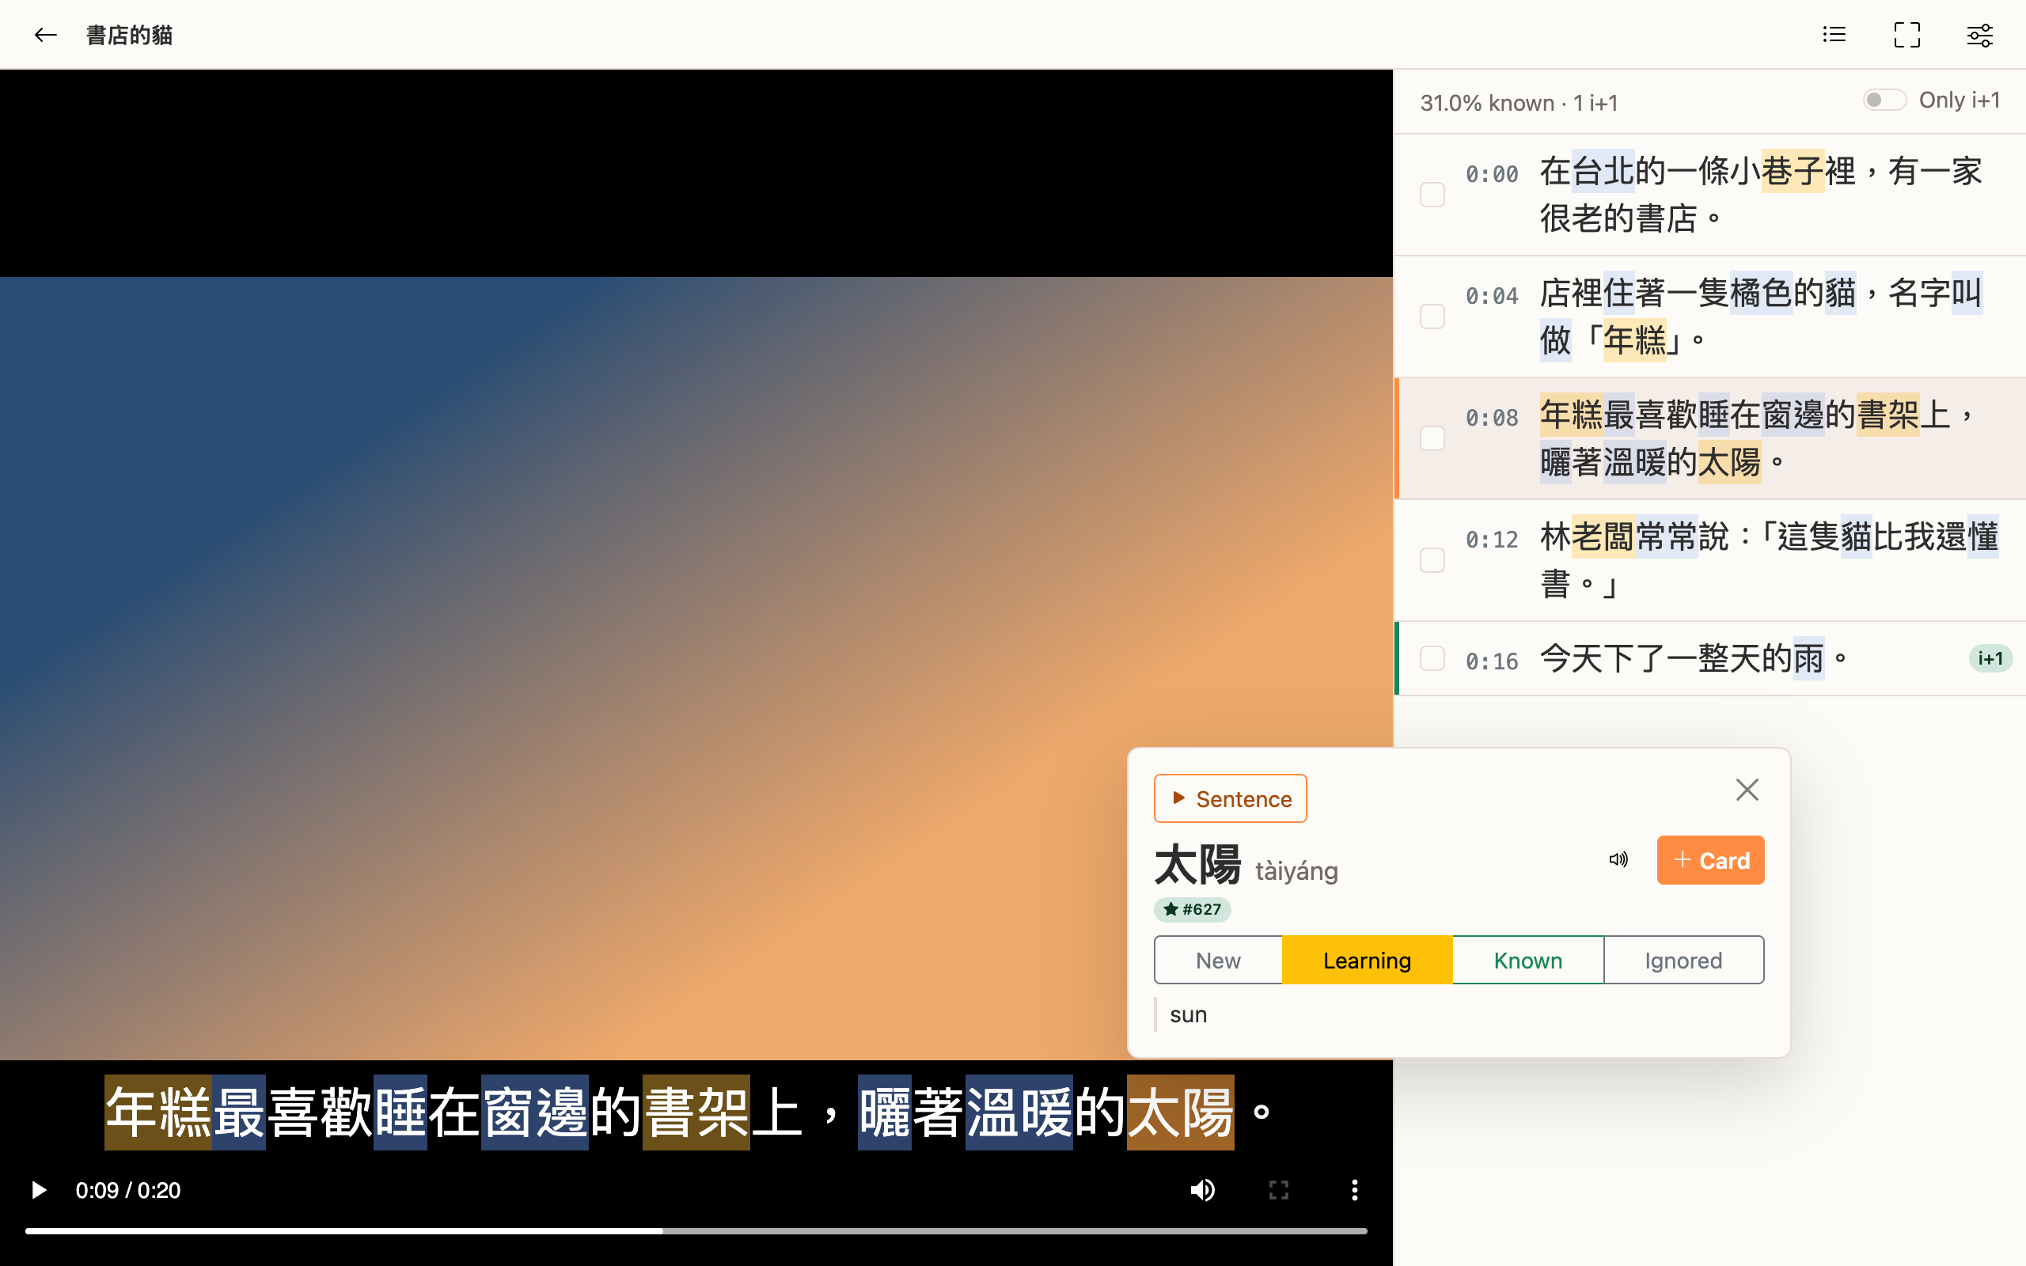
Task: Set word status to Learning
Action: coord(1367,961)
